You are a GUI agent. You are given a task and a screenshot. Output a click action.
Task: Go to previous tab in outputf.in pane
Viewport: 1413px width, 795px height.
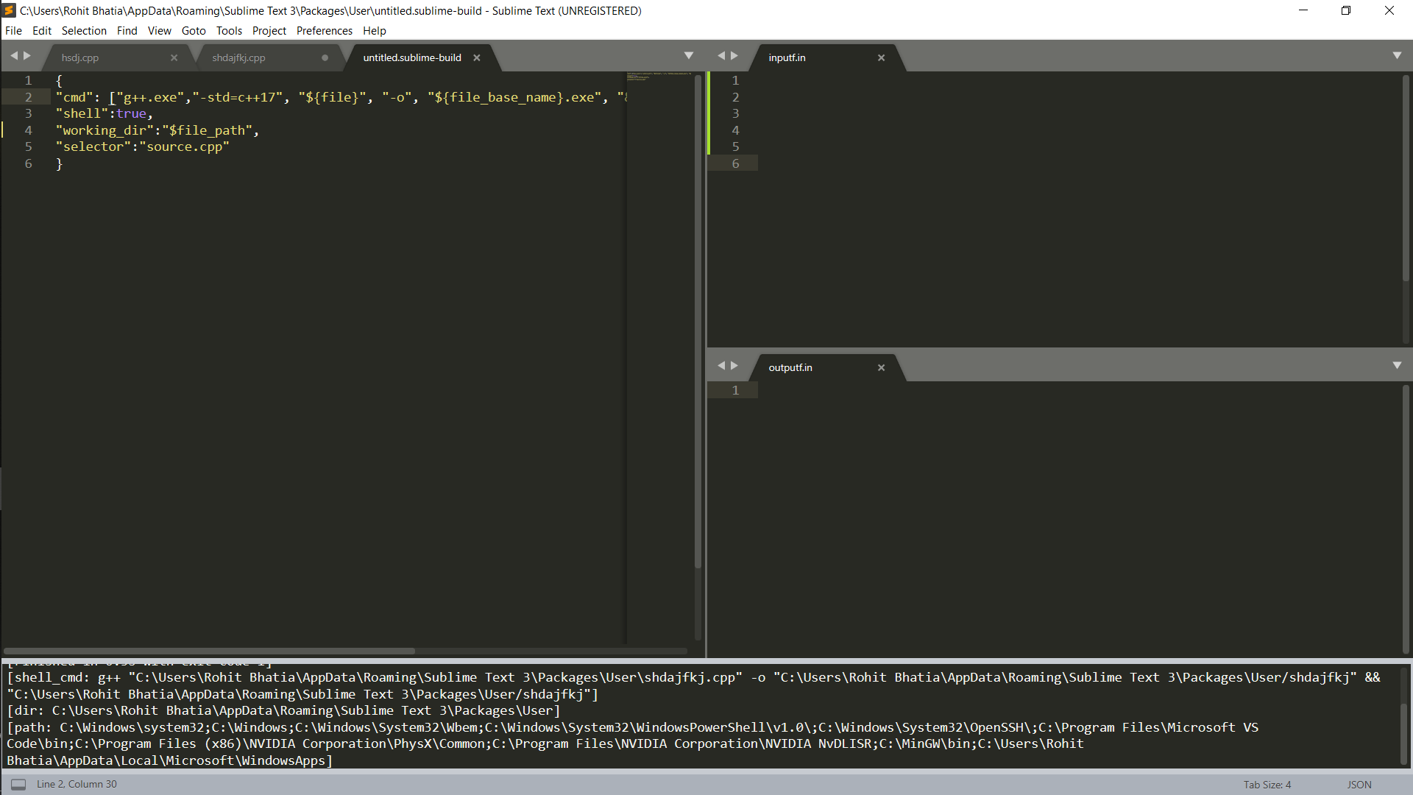pyautogui.click(x=721, y=366)
